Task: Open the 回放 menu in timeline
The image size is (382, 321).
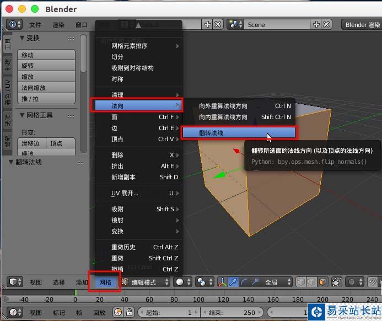Action: (x=99, y=313)
